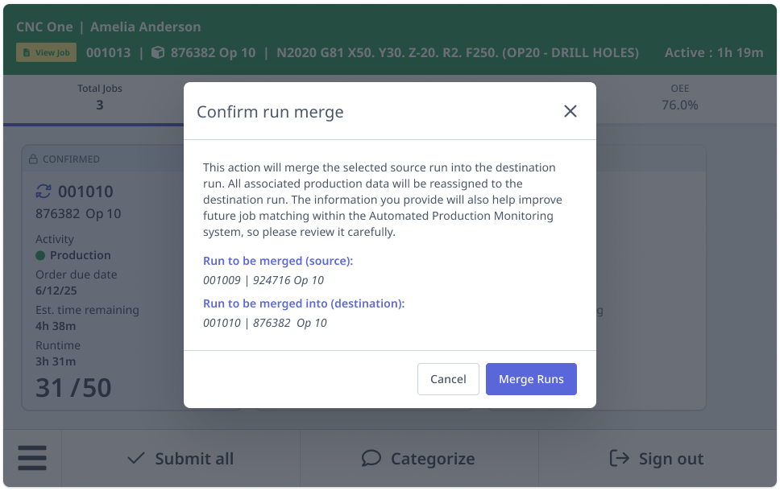Close the Confirm run merge dialog

[x=570, y=112]
